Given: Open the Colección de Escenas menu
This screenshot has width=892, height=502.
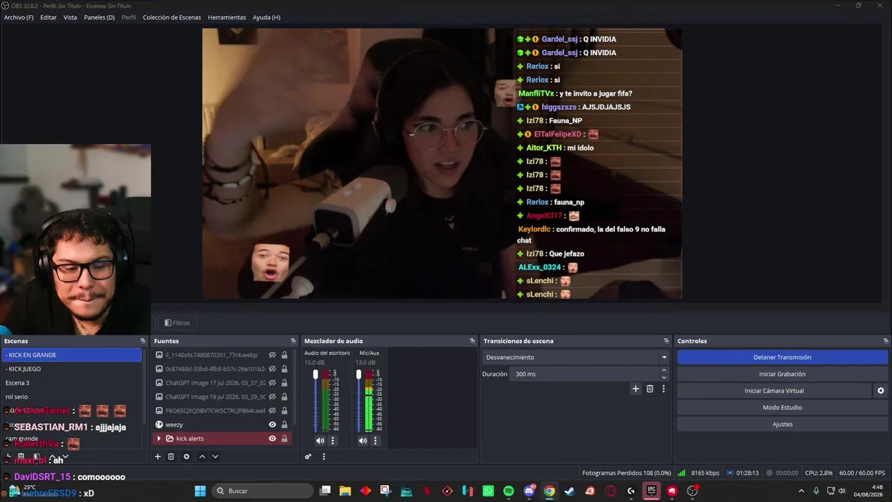Looking at the screenshot, I should [172, 17].
